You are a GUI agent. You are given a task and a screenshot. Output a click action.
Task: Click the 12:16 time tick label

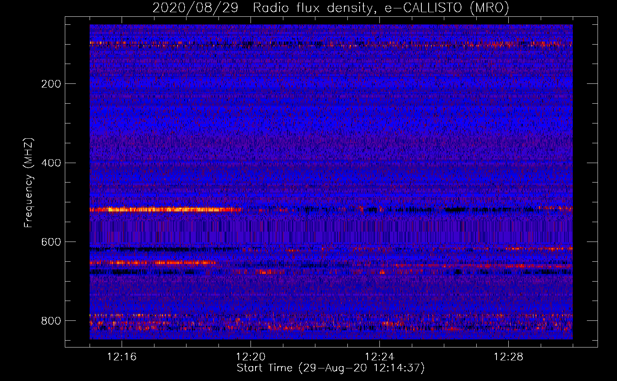click(x=122, y=357)
